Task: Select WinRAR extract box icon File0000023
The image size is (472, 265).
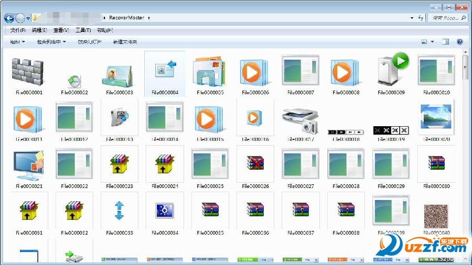Action: pyautogui.click(x=119, y=164)
